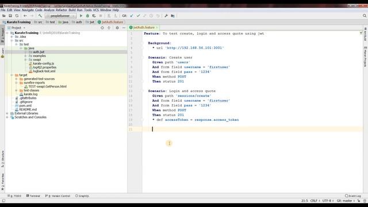Expand Scratches and Consoles node
This screenshot has width=368, height=207.
tap(7, 117)
